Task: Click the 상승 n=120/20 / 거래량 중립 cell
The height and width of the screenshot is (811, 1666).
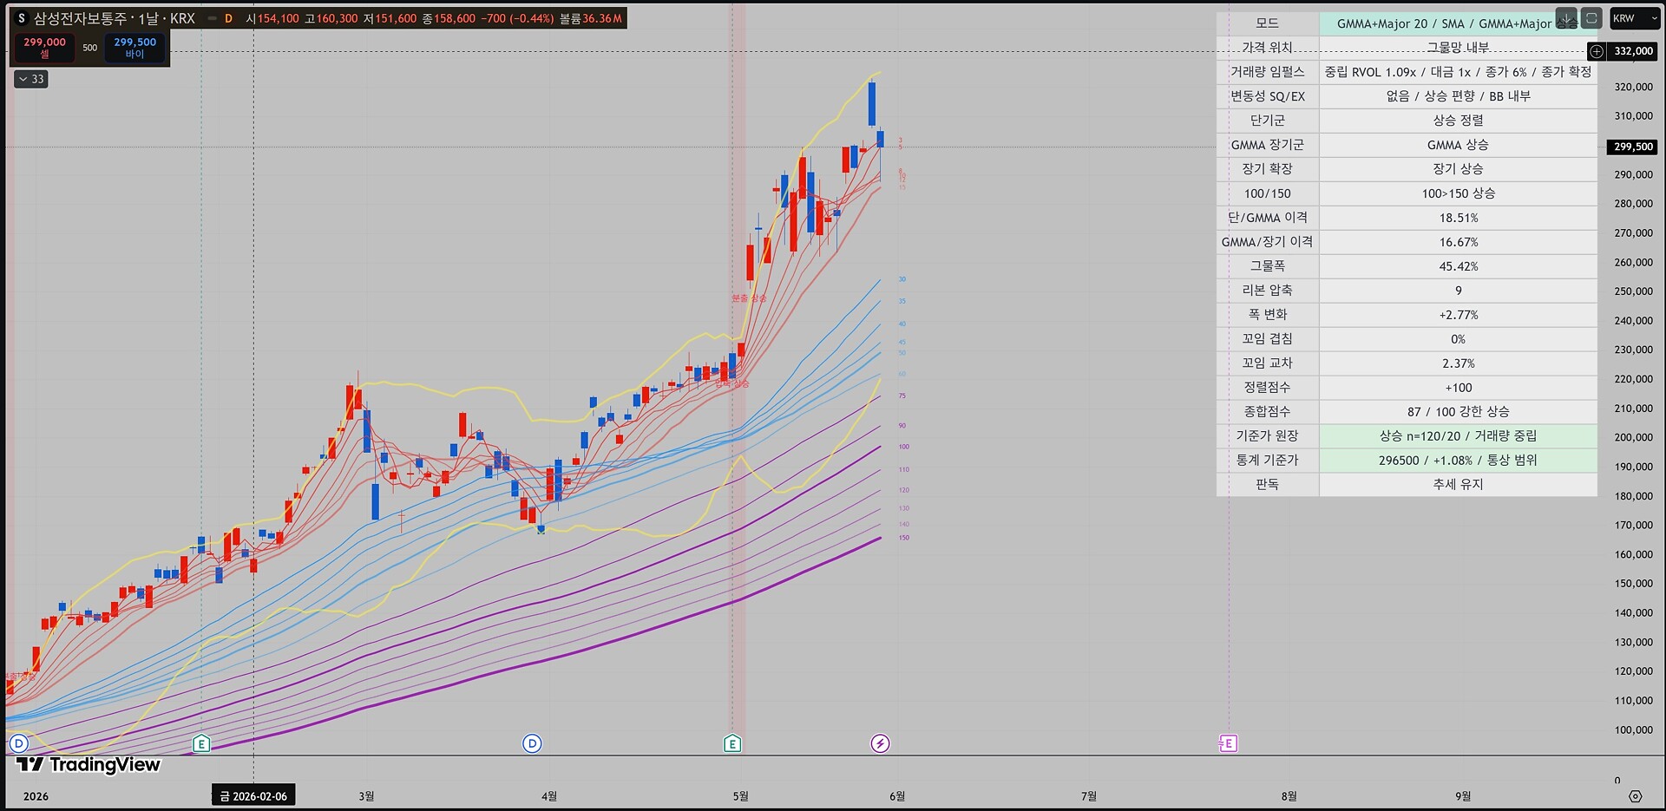Action: click(1458, 436)
